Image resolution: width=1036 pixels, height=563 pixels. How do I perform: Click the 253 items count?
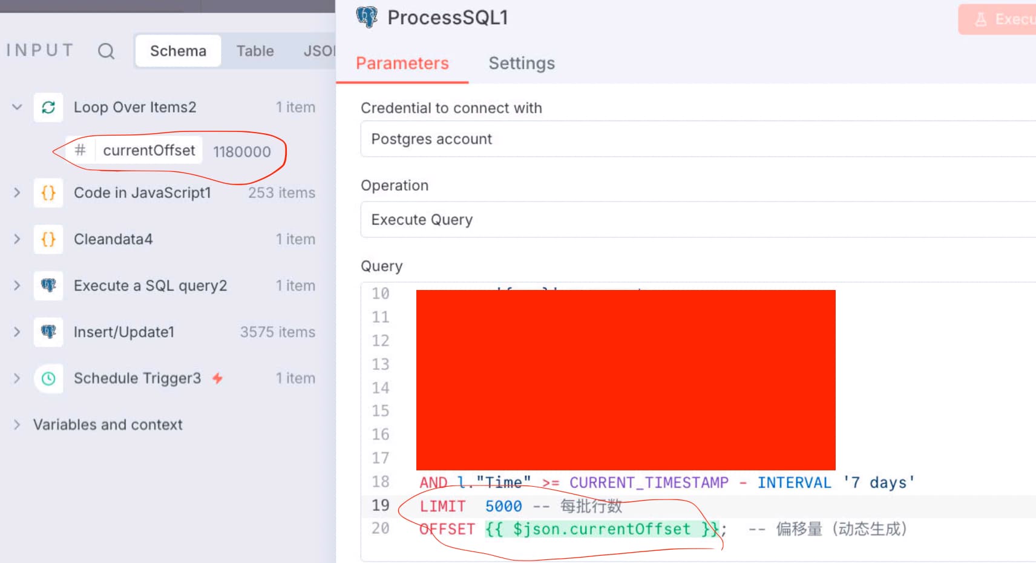[x=281, y=193]
